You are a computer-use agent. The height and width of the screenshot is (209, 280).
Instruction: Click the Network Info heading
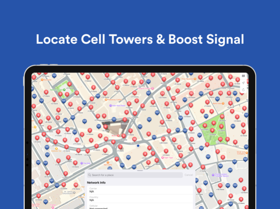[x=96, y=183]
